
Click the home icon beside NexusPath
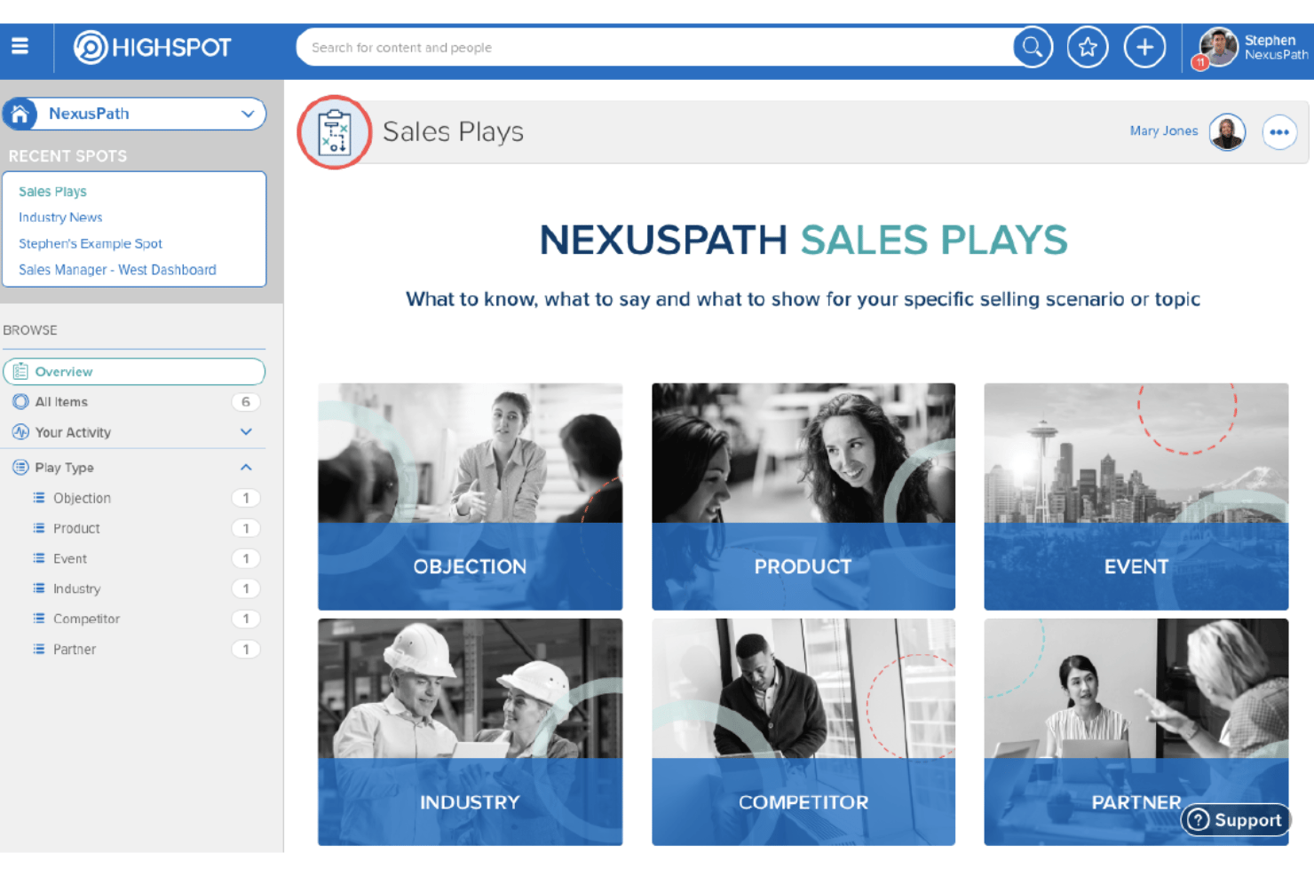(20, 114)
